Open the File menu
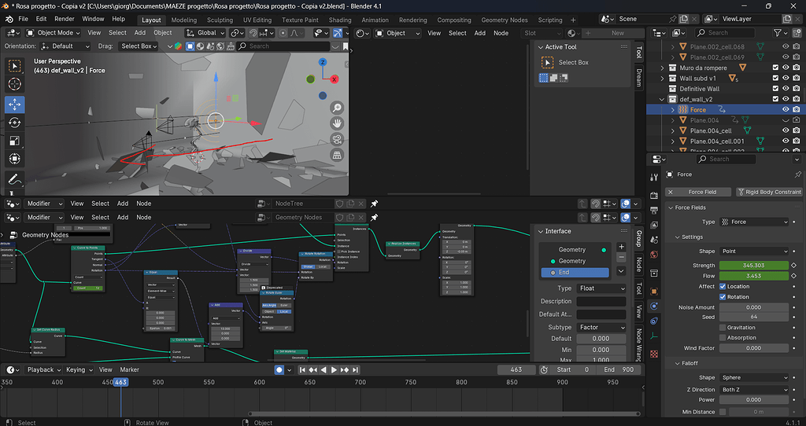The image size is (806, 426). [x=23, y=19]
